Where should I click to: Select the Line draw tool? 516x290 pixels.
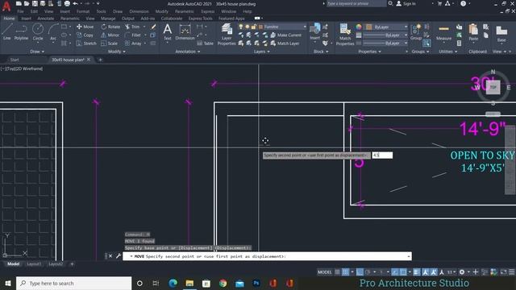click(x=7, y=32)
